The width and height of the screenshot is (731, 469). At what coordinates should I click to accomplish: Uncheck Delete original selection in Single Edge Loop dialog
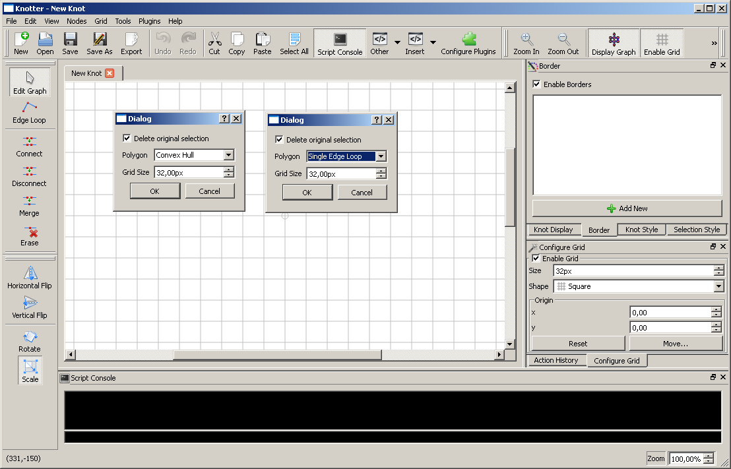279,139
